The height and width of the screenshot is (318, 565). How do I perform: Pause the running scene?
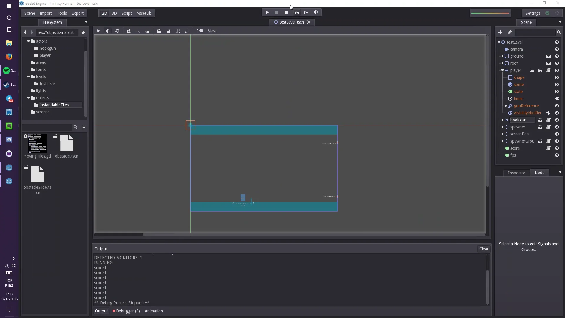tap(277, 13)
